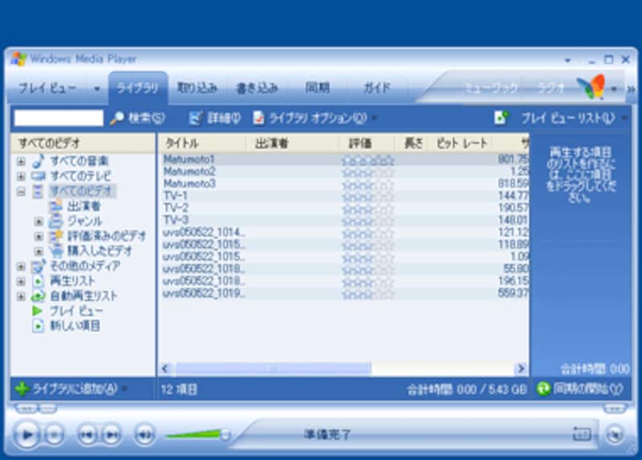Expand すべての音楽 tree node
The height and width of the screenshot is (460, 642).
(21, 161)
